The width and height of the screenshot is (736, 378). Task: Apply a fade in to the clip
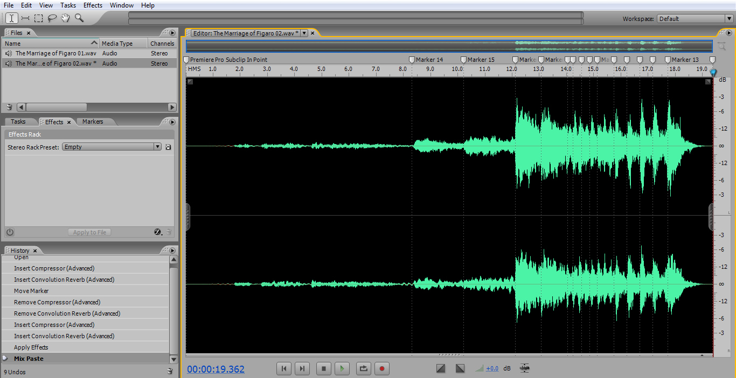[440, 368]
